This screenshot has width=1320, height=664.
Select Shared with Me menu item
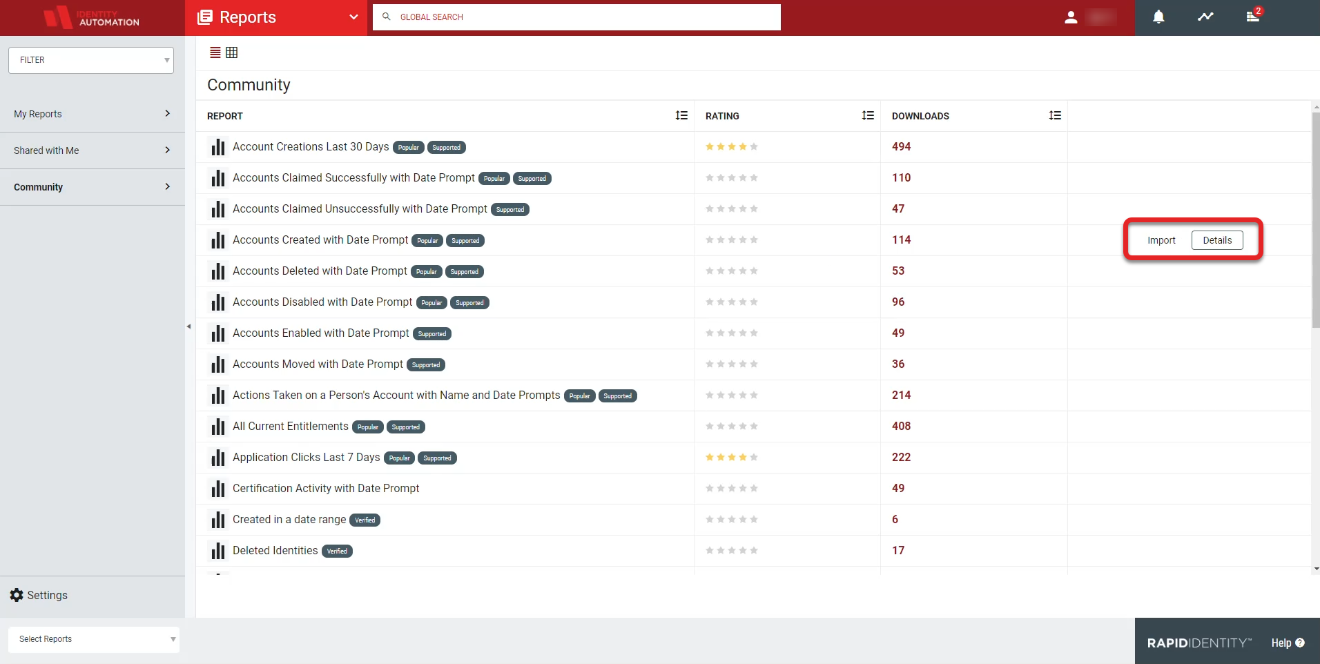pyautogui.click(x=93, y=150)
